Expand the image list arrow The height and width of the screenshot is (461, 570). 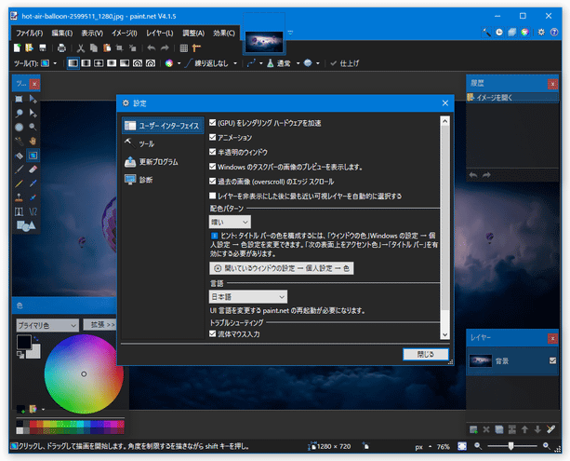pyautogui.click(x=290, y=33)
